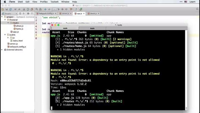Screen dimensions: 200x113
Task: Switch to the bash terminal tab
Action: coord(92,28)
